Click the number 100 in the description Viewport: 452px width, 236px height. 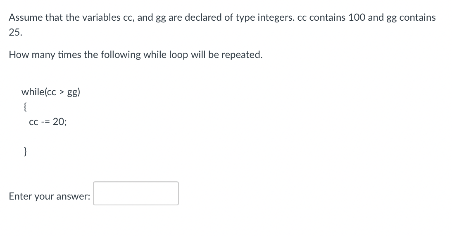pyautogui.click(x=357, y=17)
